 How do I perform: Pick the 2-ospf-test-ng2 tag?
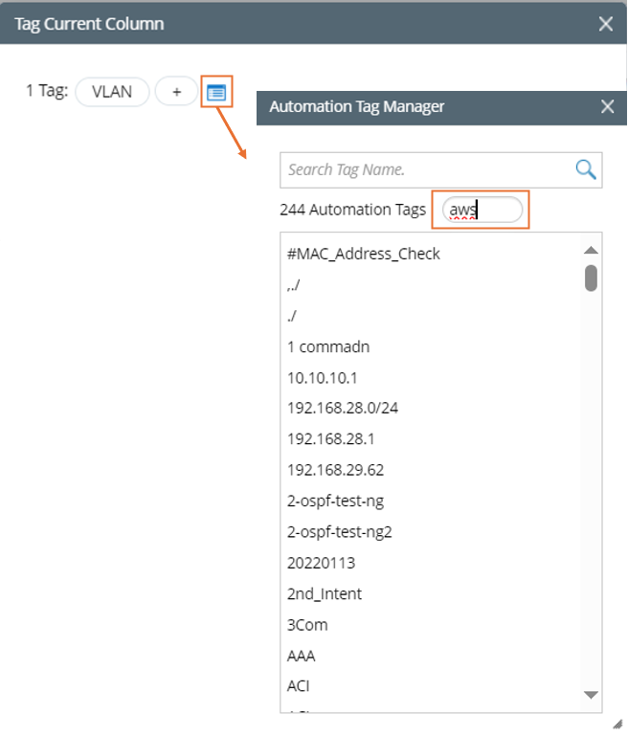click(340, 531)
